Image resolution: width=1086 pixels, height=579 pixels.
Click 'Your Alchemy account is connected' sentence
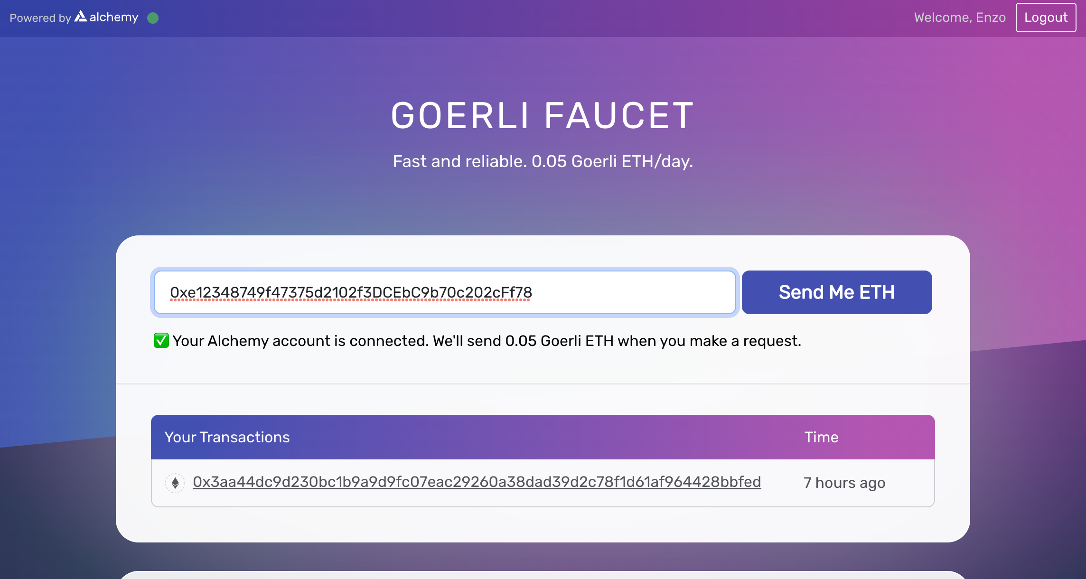coord(300,341)
